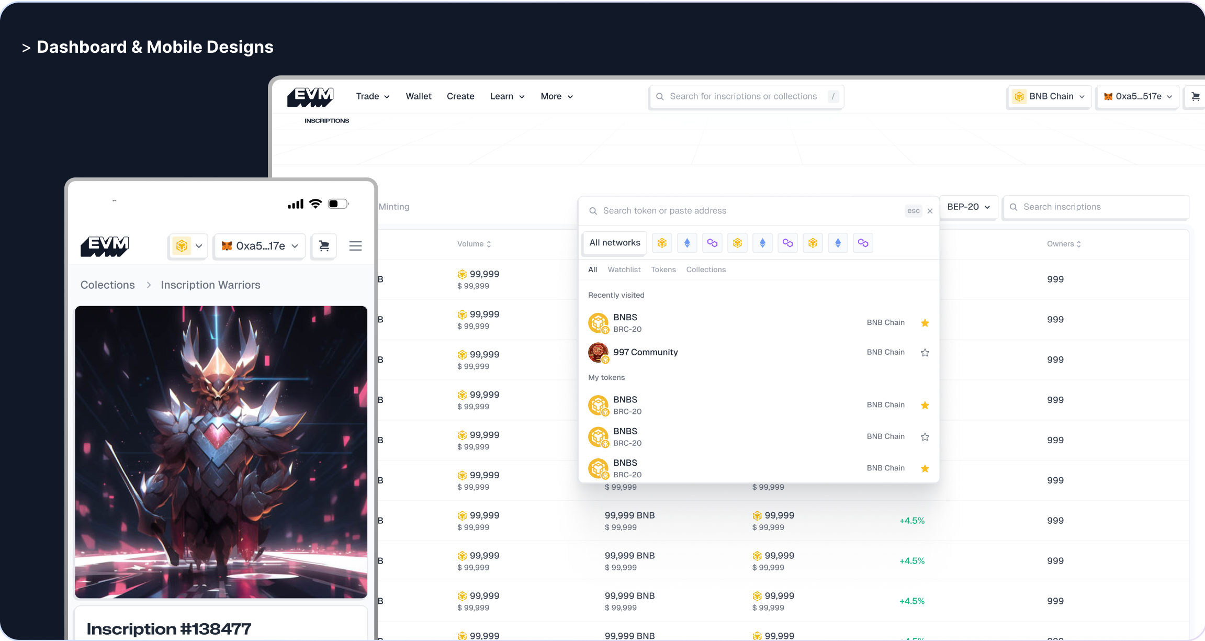Switch to the Tokens tab

pyautogui.click(x=663, y=269)
